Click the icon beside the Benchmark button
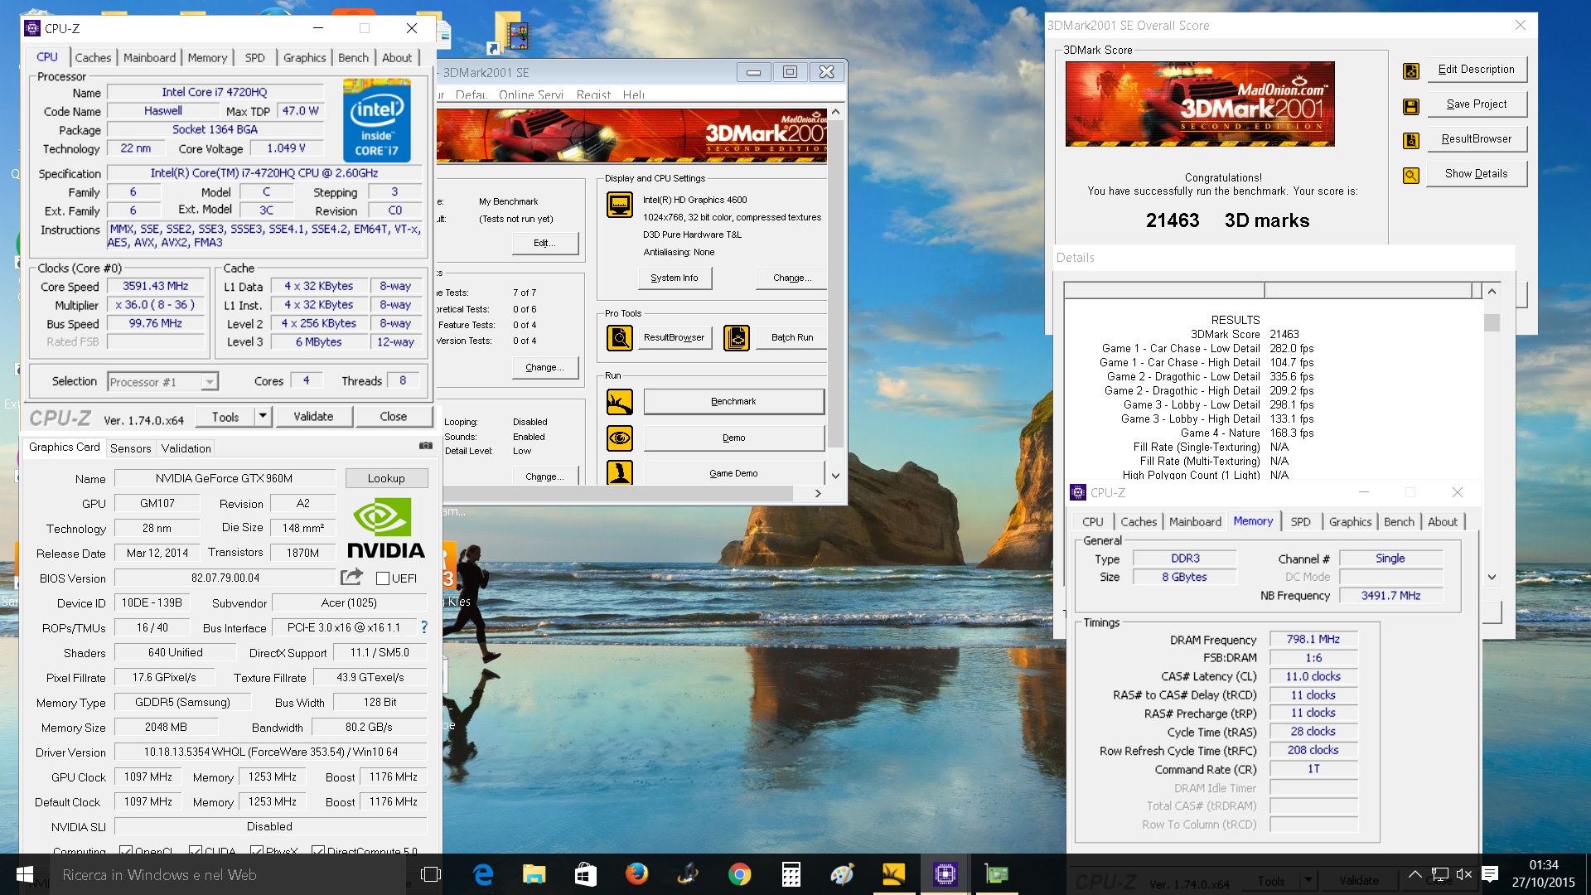Image resolution: width=1591 pixels, height=895 pixels. tap(620, 402)
